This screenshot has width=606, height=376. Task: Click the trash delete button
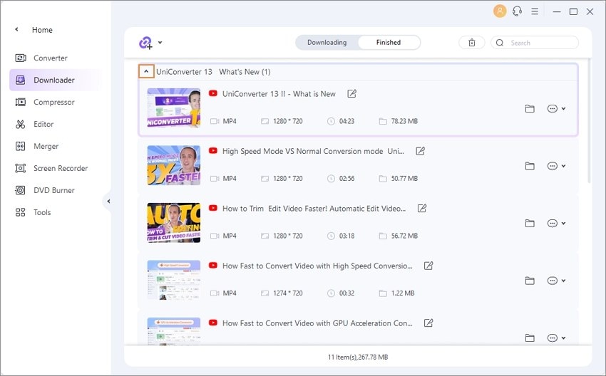[x=471, y=43]
